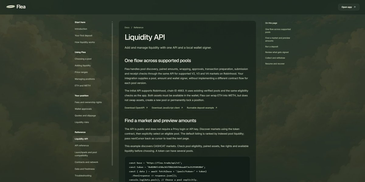Viewport: 365px width, 182px height.
Task: Click the Your position section label
Action: (82, 96)
